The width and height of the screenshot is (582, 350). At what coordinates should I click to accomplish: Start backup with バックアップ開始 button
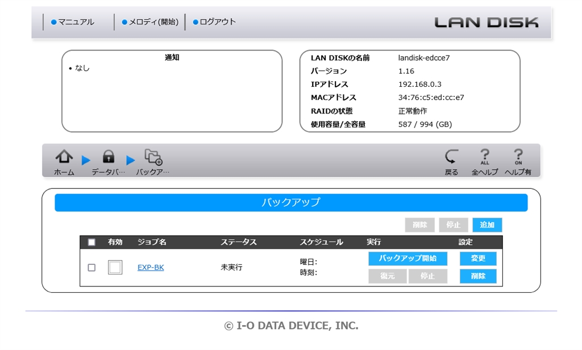(x=408, y=259)
